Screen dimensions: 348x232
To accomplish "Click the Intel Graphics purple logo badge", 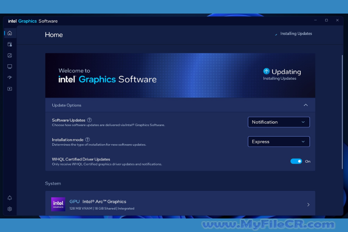I will click(x=58, y=204).
